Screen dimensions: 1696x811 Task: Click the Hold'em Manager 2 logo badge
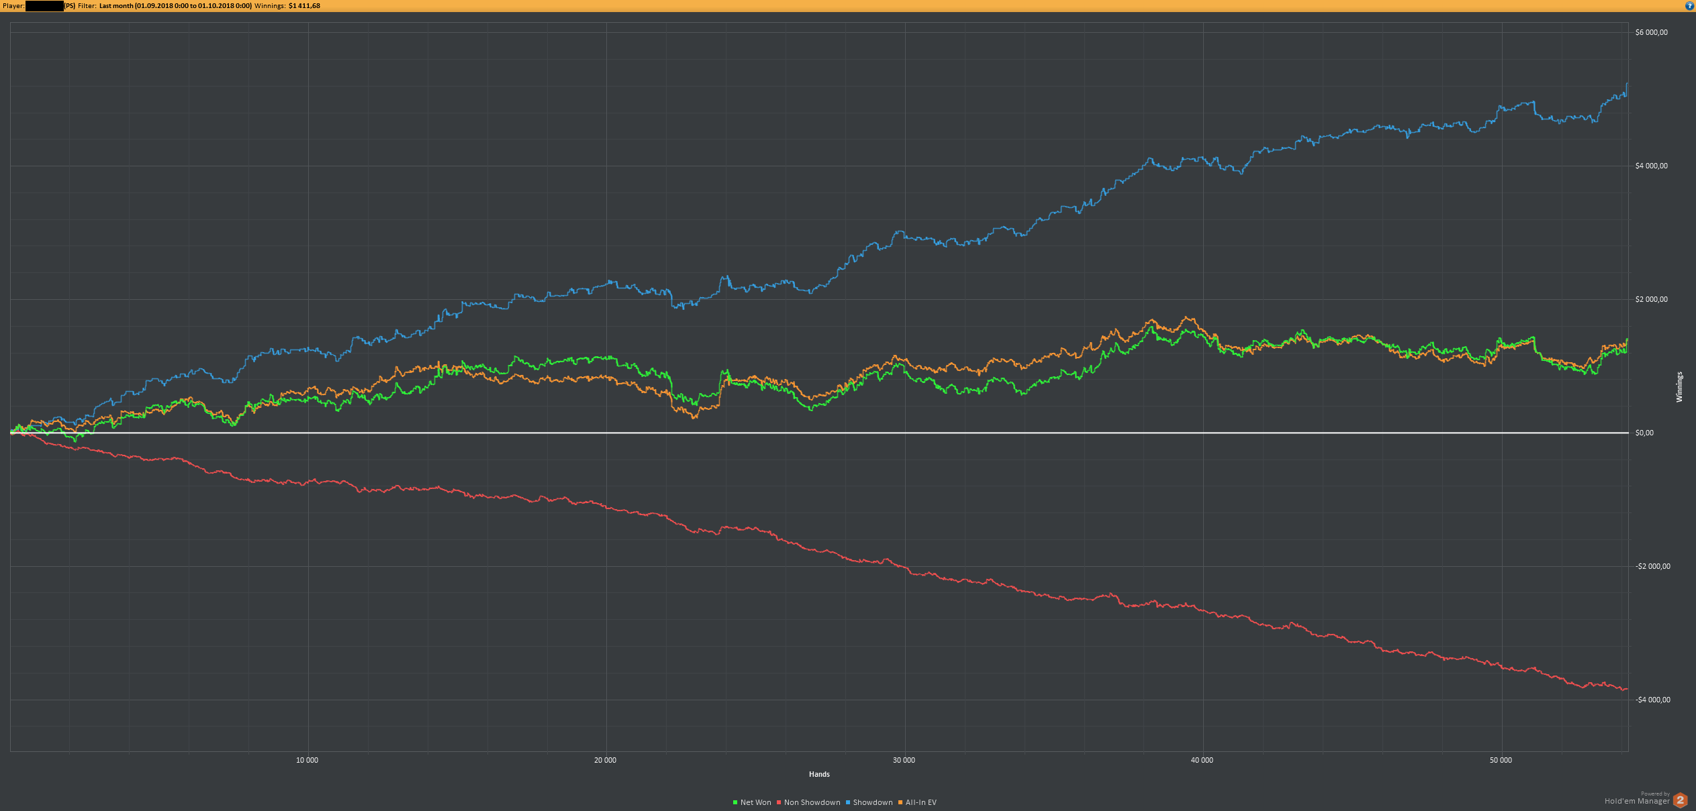click(x=1681, y=800)
